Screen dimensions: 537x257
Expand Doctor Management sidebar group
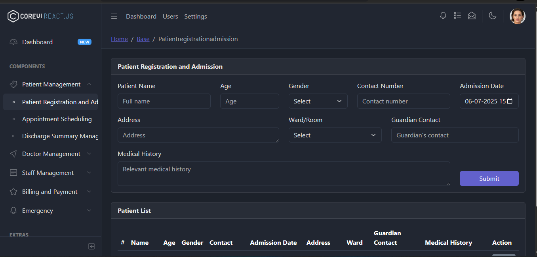click(51, 154)
